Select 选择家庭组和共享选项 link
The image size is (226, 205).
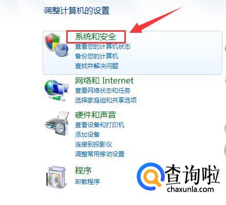pyautogui.click(x=106, y=100)
